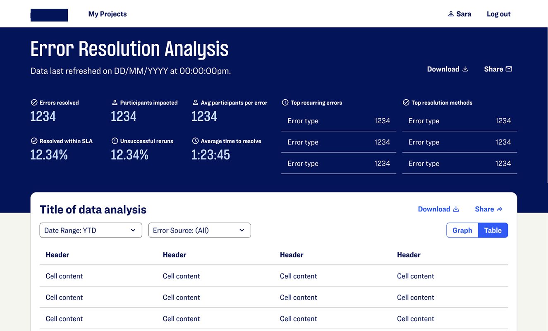The width and height of the screenshot is (548, 331).
Task: Click the third Error type row under Top recurring errors
Action: 339,163
